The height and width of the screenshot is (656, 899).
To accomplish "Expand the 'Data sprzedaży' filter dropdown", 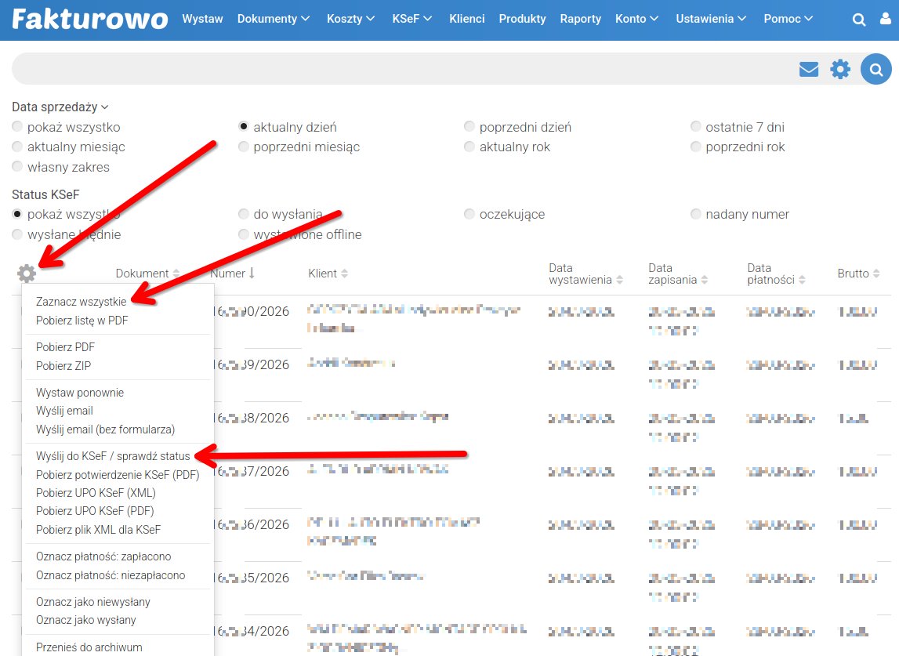I will tap(60, 107).
